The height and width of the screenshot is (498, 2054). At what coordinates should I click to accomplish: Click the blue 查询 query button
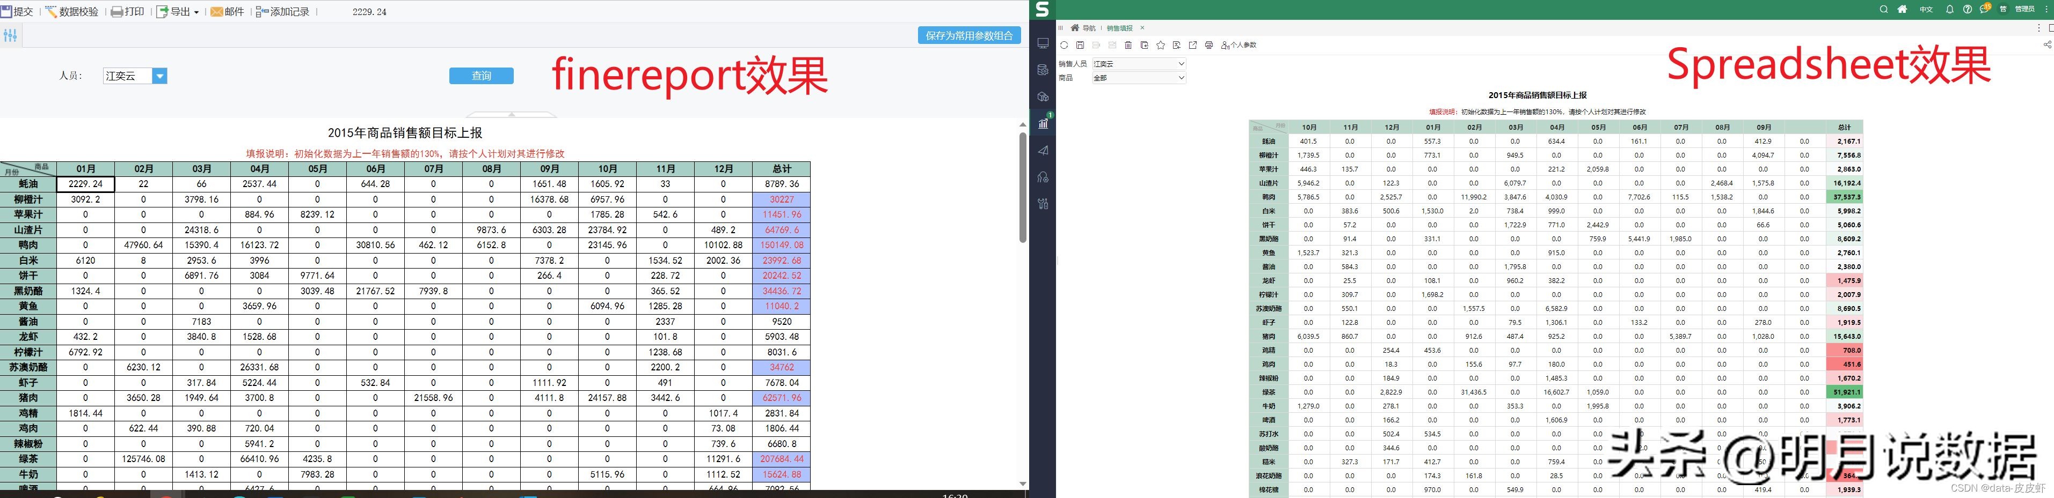[x=481, y=76]
